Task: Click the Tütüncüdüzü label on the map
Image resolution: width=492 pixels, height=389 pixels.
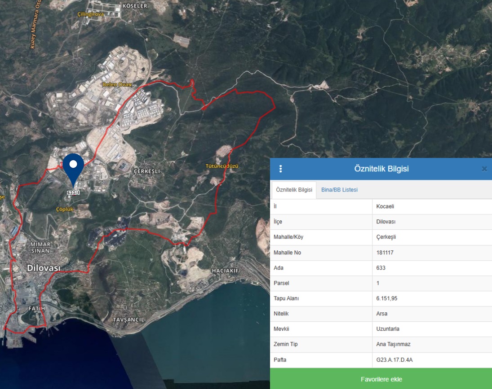Action: 222,166
